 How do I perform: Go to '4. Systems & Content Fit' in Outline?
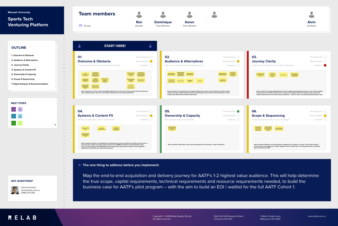[23, 70]
